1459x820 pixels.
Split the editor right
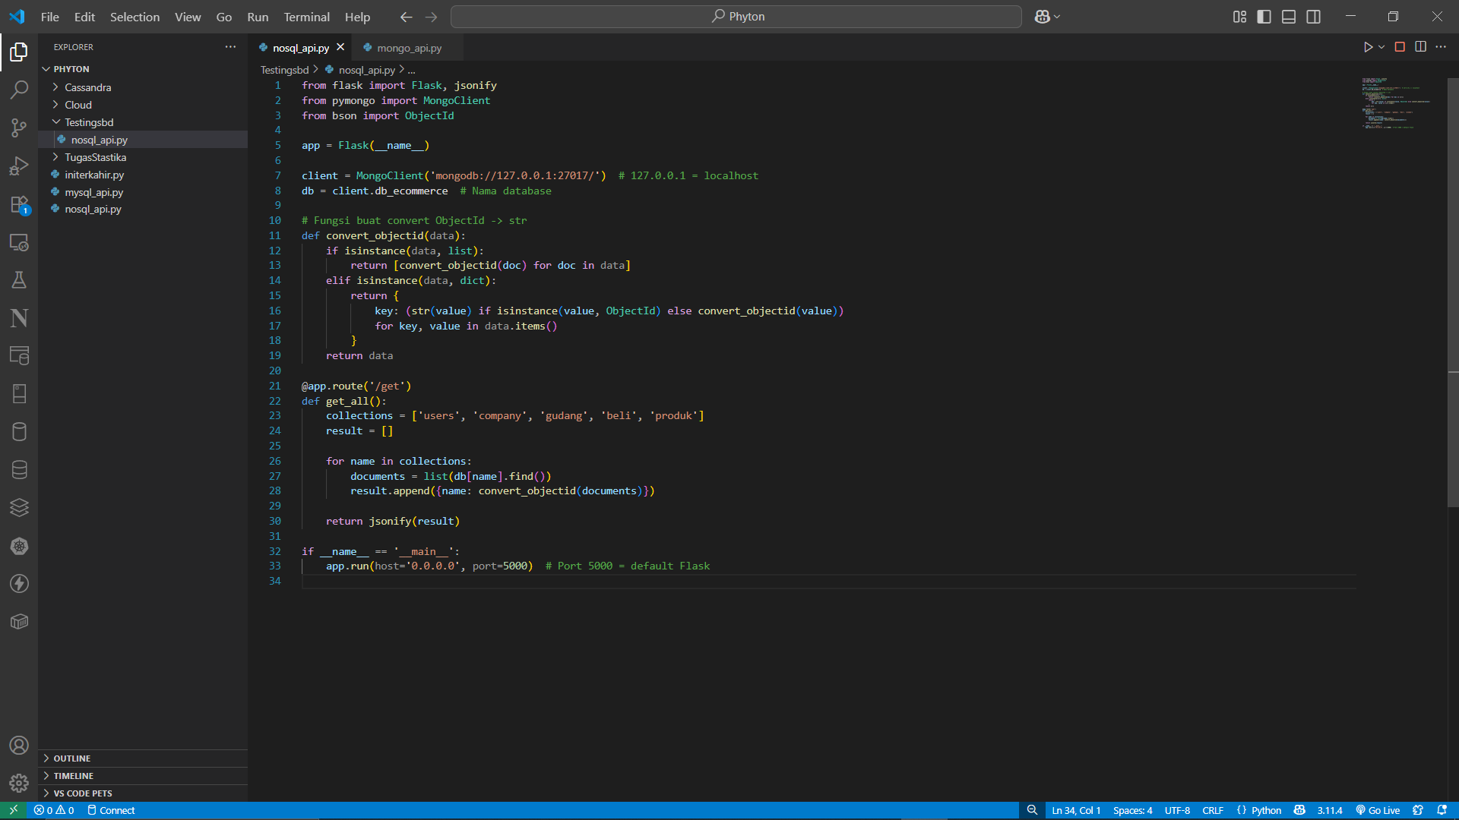click(1420, 47)
